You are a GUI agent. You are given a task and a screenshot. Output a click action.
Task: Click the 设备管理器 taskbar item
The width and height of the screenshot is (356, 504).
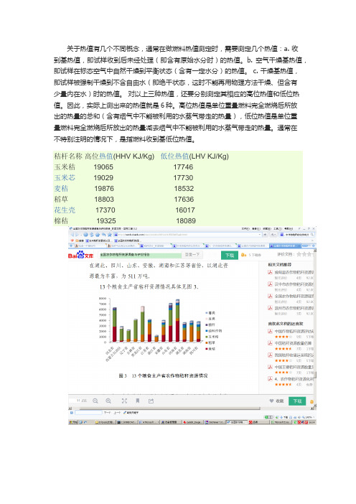171,422
